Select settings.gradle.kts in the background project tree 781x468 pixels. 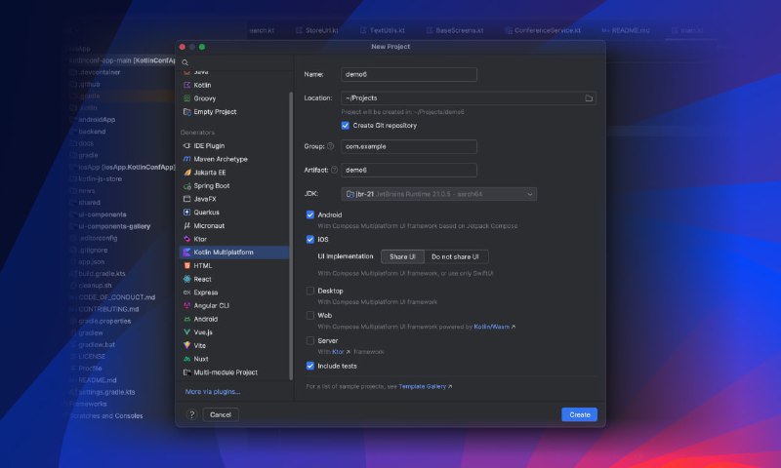click(106, 392)
